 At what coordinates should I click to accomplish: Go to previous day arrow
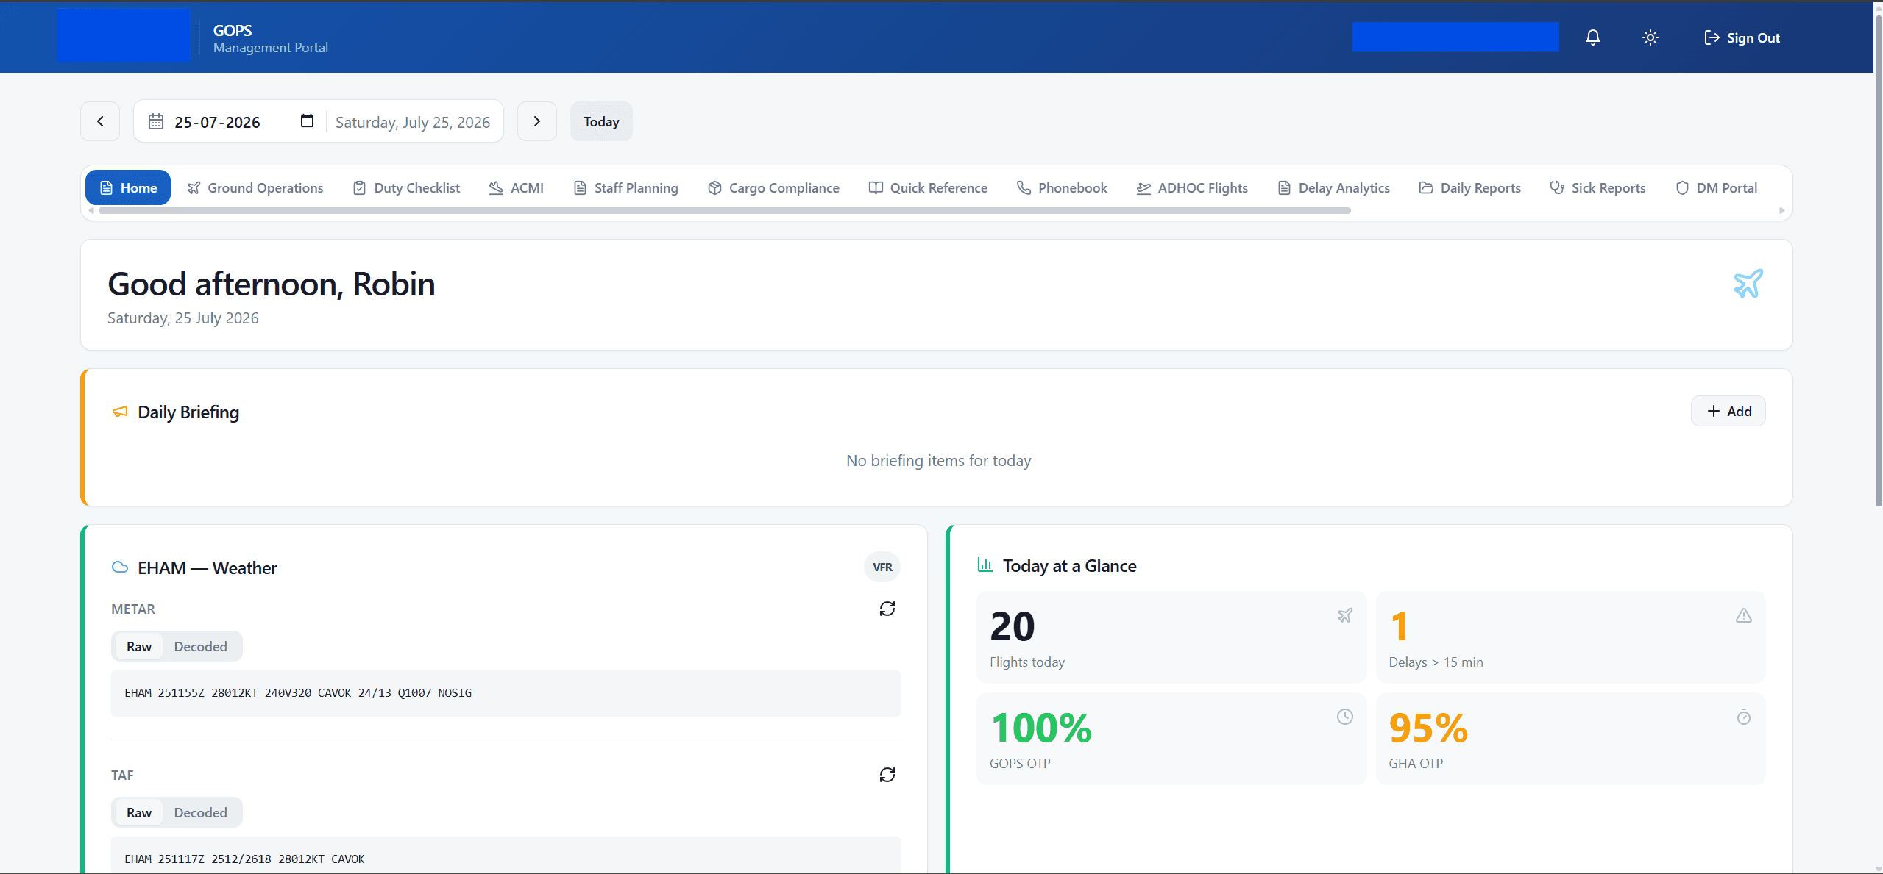[100, 121]
